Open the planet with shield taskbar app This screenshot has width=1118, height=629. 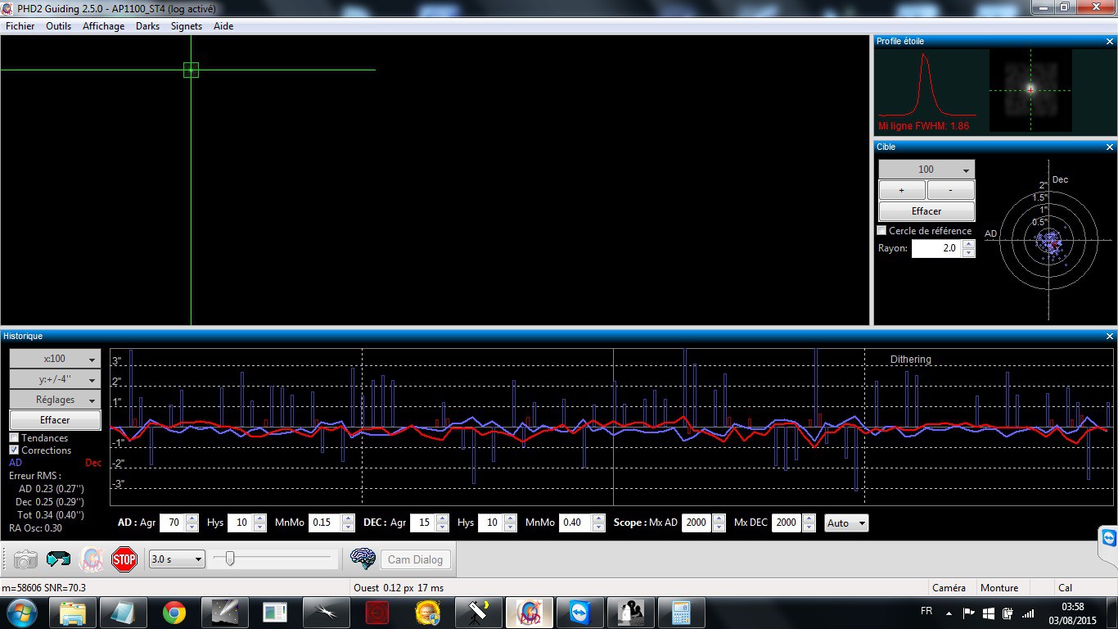coord(427,613)
